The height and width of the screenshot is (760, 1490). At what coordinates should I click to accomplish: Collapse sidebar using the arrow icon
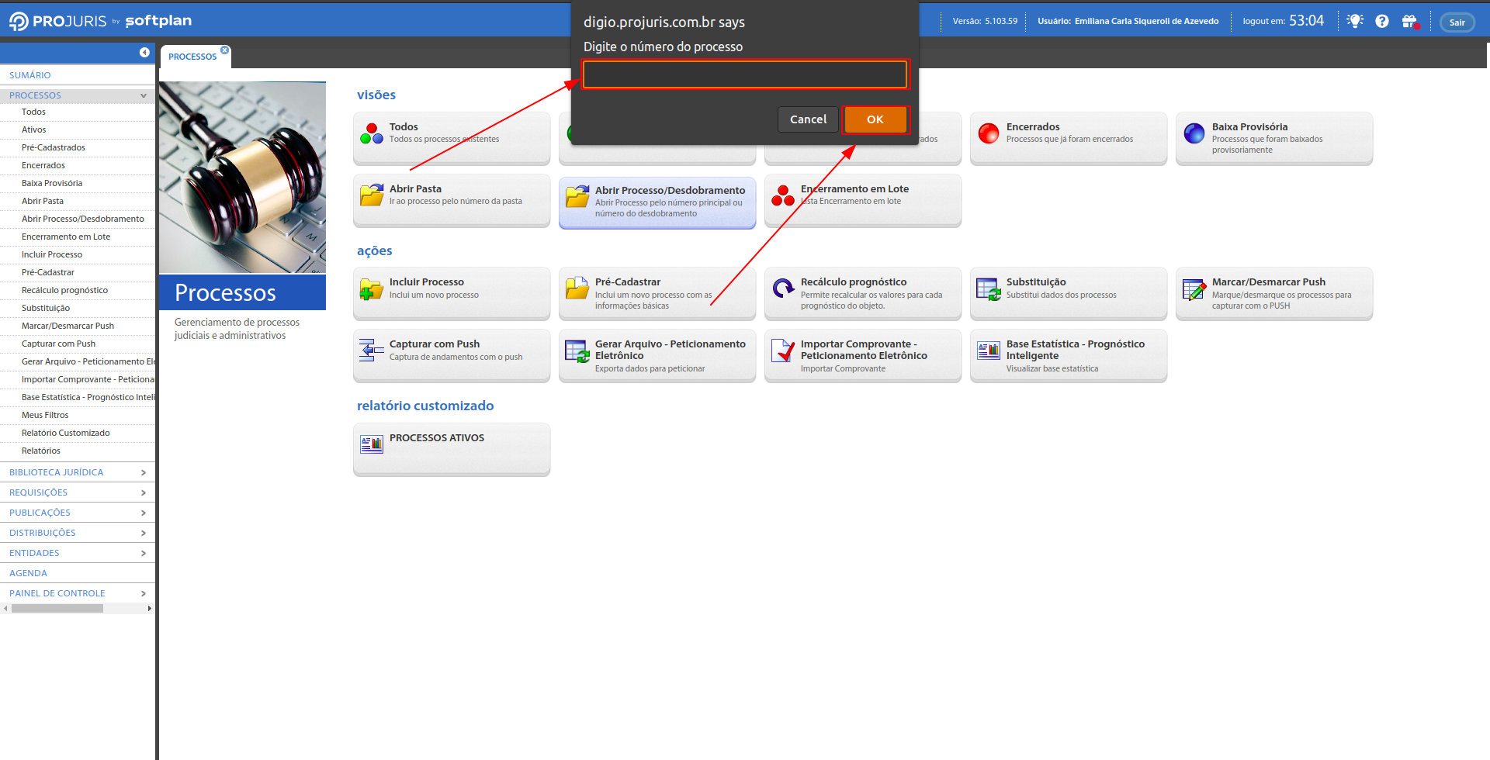click(144, 52)
